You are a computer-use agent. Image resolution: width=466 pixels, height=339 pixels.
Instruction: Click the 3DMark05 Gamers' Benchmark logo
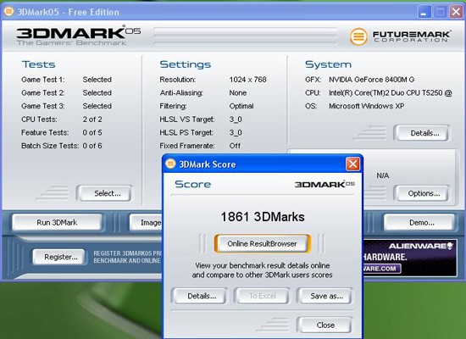tap(78, 36)
